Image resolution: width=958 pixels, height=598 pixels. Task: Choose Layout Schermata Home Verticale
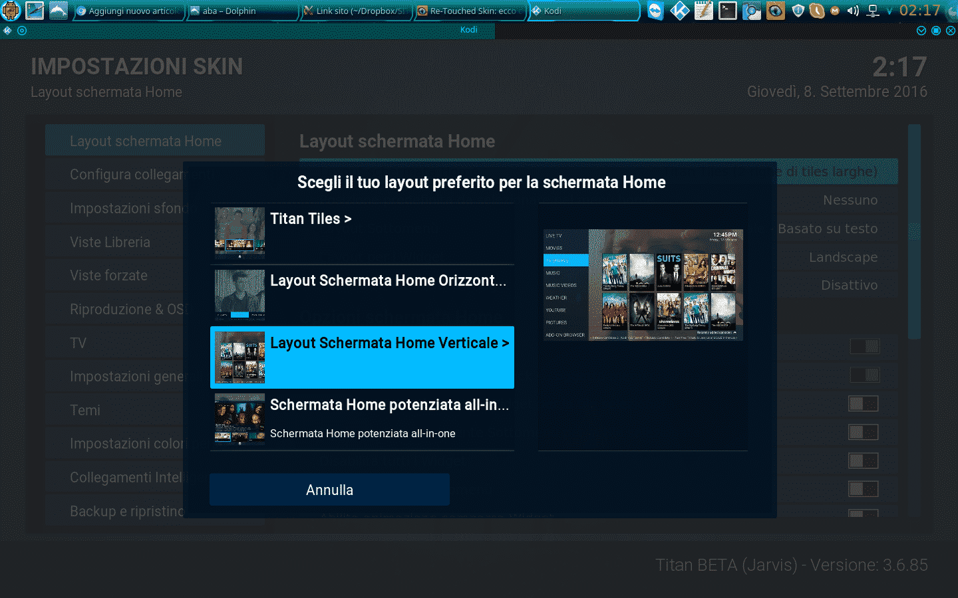point(362,357)
